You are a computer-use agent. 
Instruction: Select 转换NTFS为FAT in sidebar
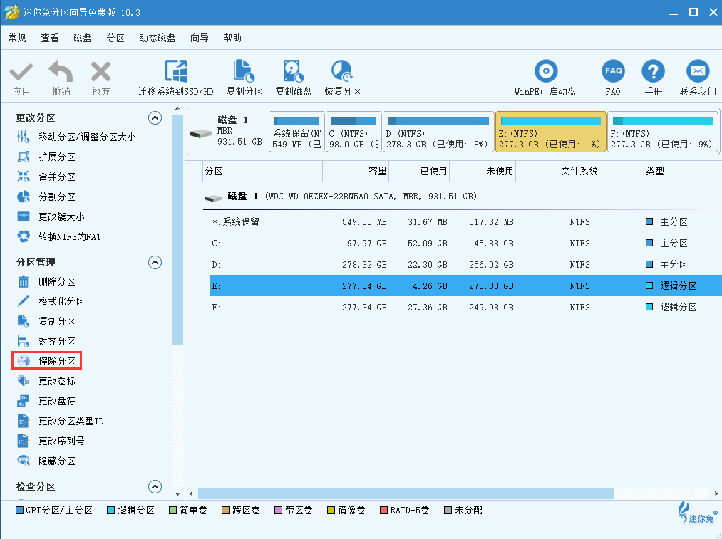pyautogui.click(x=59, y=236)
